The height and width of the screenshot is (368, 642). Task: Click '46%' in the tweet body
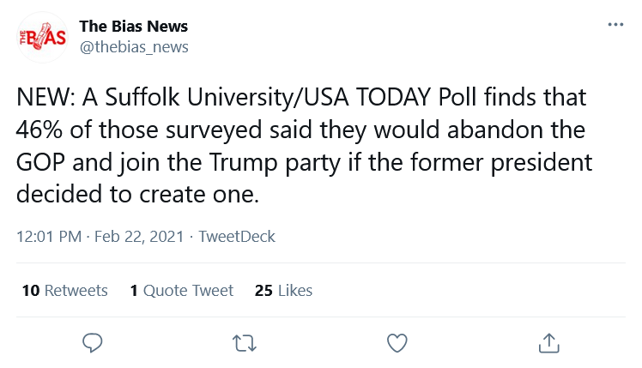point(39,130)
